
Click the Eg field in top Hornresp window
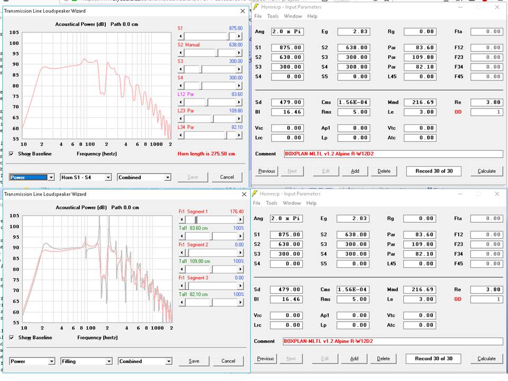pos(354,32)
